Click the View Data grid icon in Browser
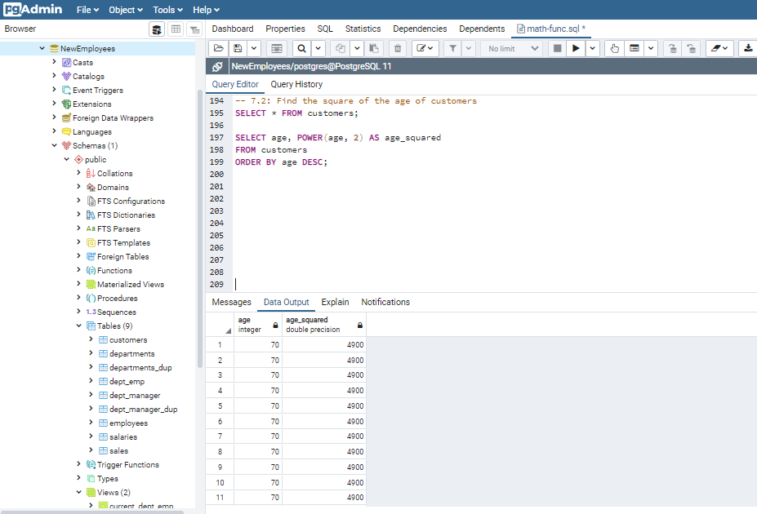This screenshot has width=757, height=514. tap(176, 29)
